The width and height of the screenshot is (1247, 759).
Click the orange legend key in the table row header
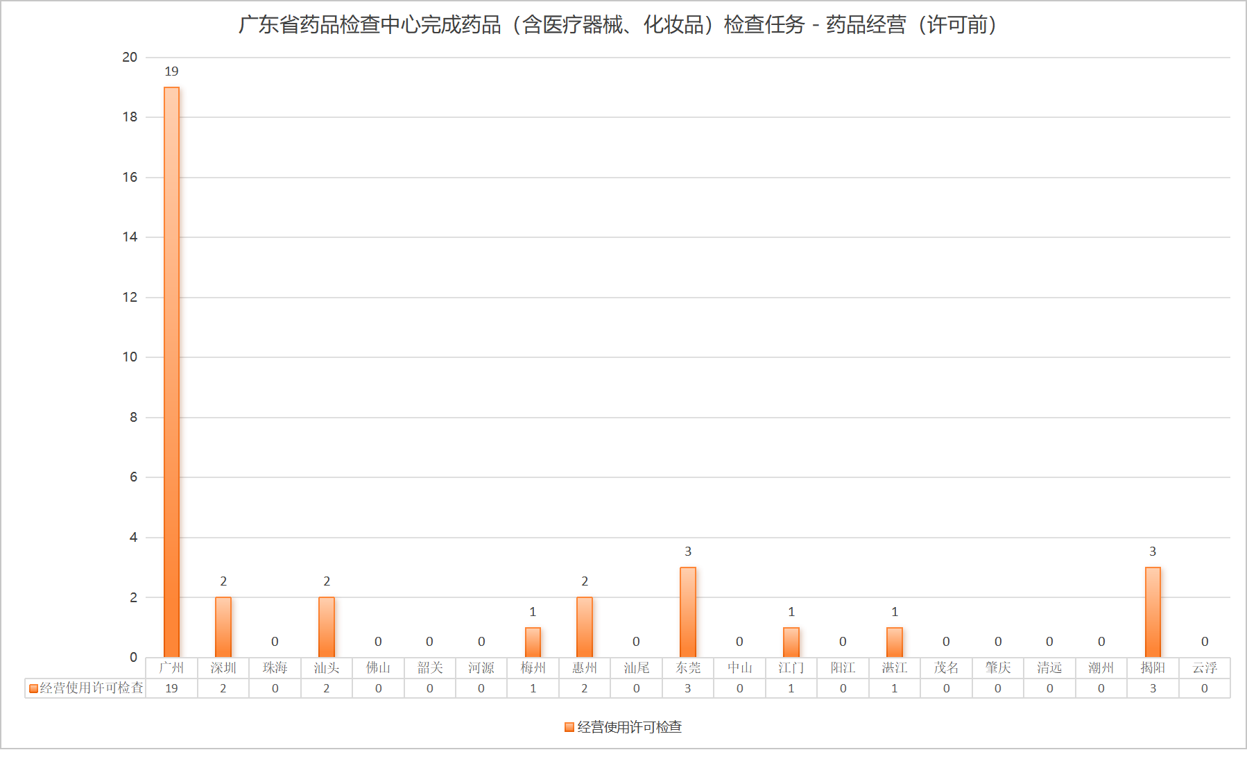[33, 688]
